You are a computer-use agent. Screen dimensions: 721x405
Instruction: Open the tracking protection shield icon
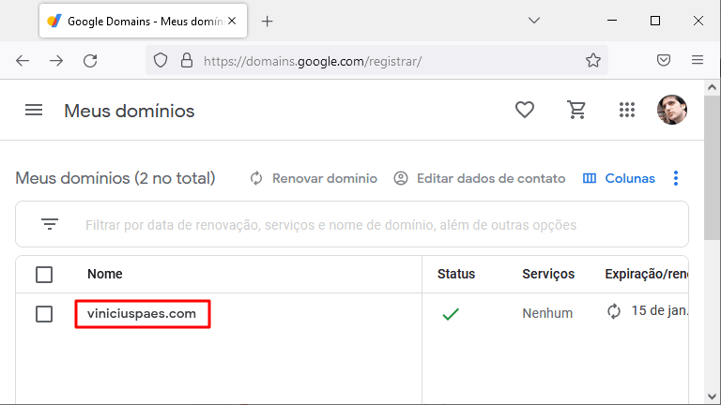[x=161, y=60]
